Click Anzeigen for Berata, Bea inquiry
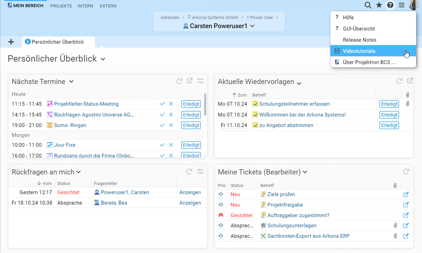 click(x=190, y=203)
